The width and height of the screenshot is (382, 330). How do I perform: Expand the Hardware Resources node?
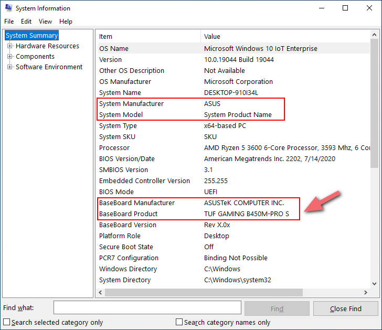(x=9, y=46)
